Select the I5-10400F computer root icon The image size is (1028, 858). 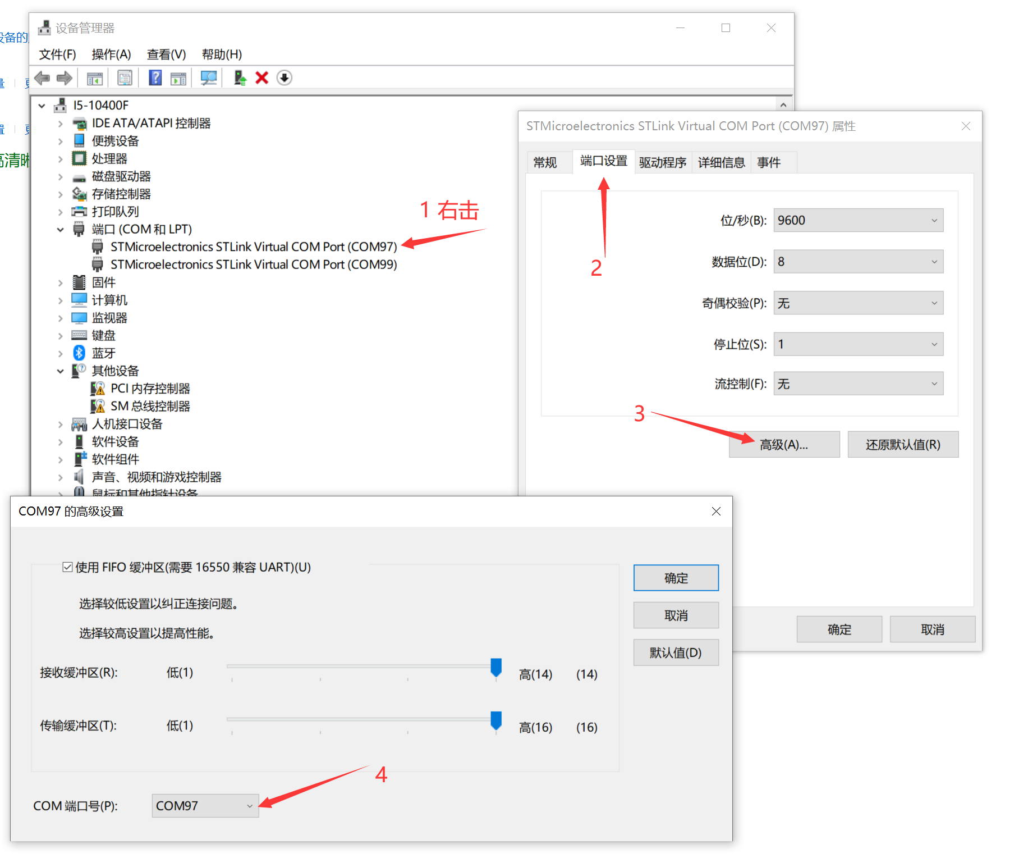(60, 105)
